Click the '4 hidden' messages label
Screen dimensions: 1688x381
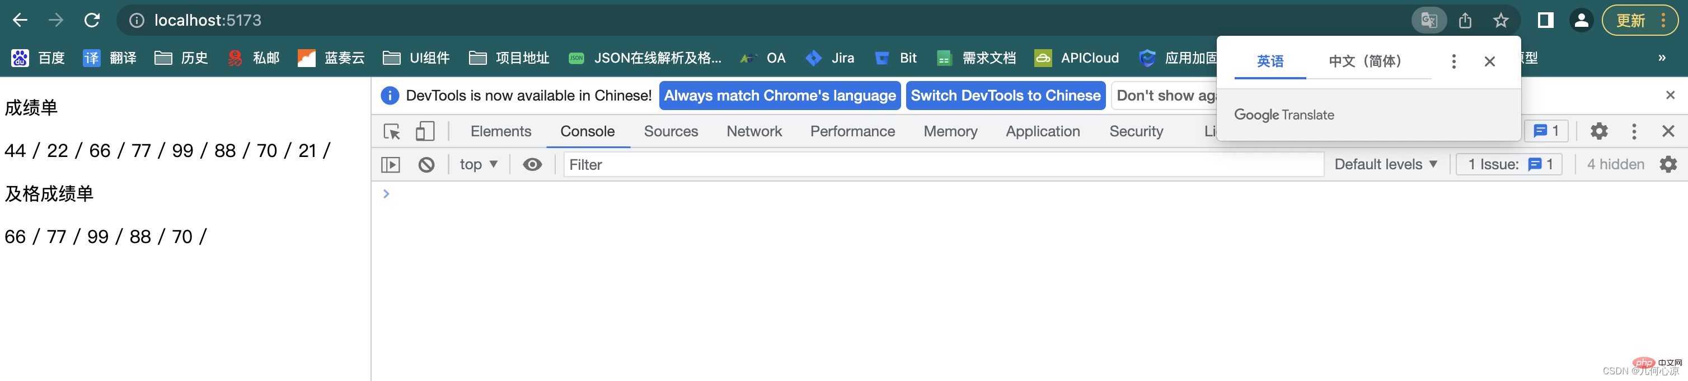coord(1615,165)
